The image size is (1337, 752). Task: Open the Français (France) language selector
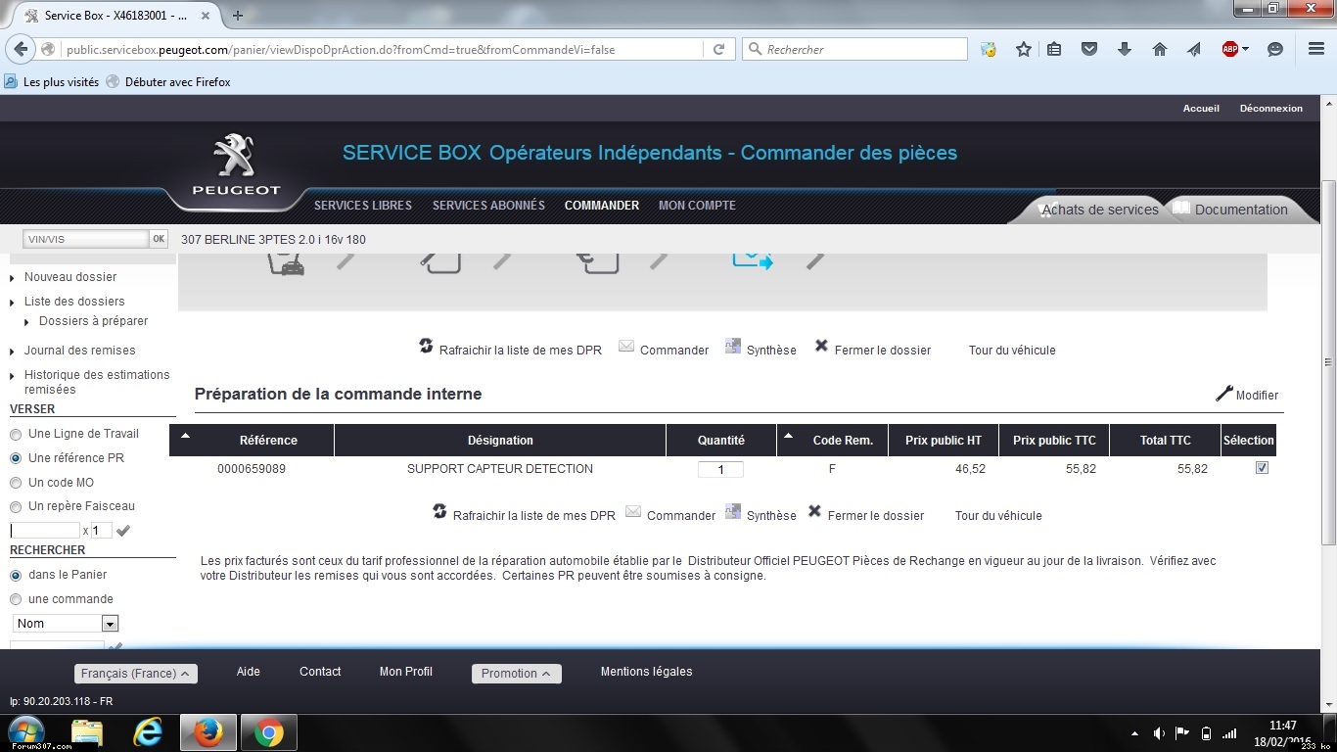pos(136,674)
